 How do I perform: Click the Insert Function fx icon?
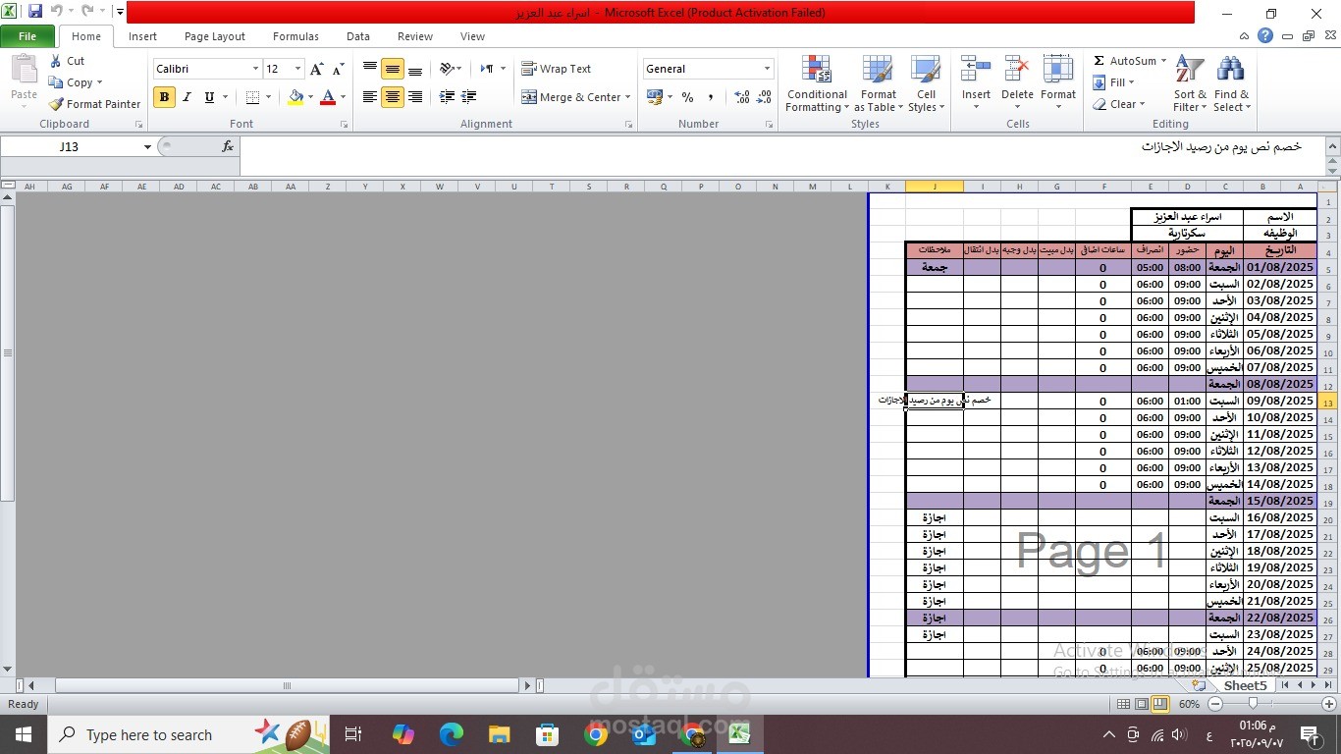(x=228, y=146)
